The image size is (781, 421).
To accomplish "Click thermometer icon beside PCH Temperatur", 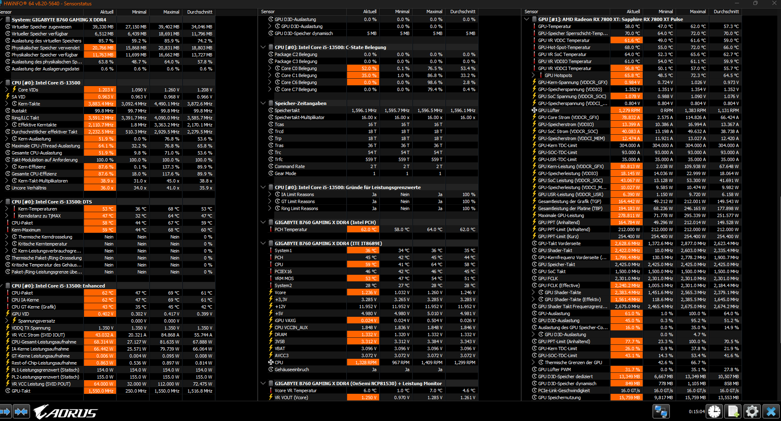I will point(270,229).
